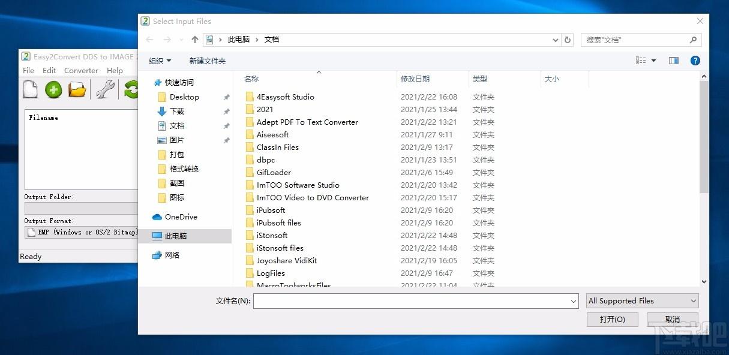This screenshot has height=355, width=729.
Task: Select 图标 folder in navigation pane
Action: [177, 197]
